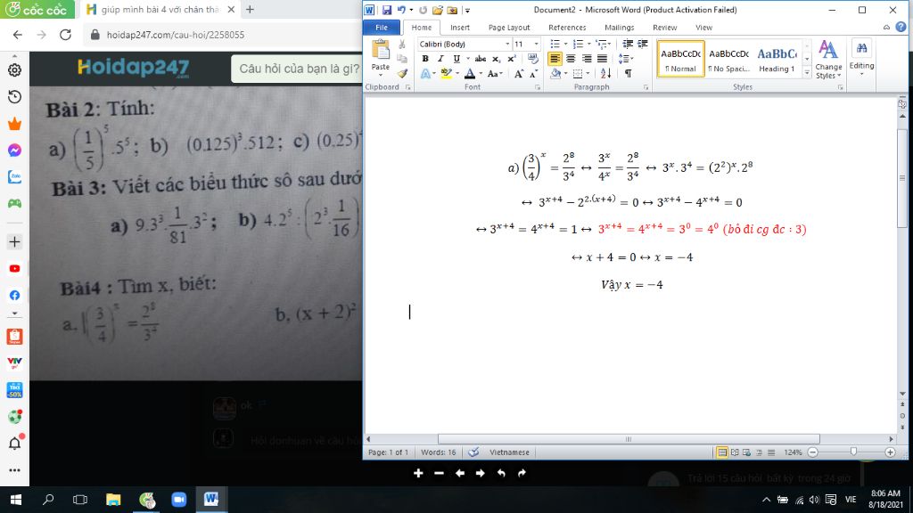Viewport: 913px width, 513px height.
Task: Switch to the Mailings tab
Action: (x=619, y=28)
